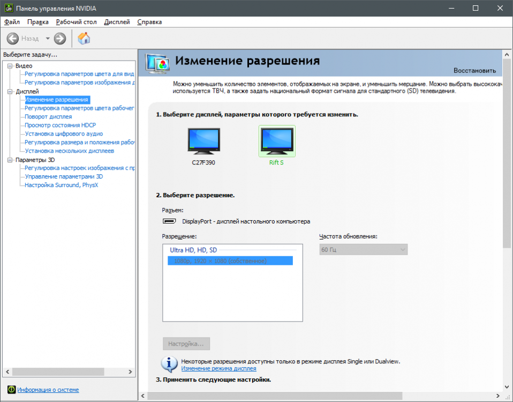Viewport: 513px width, 402px height.
Task: Click main panel vertical scroll down arrow
Action: coord(507,386)
